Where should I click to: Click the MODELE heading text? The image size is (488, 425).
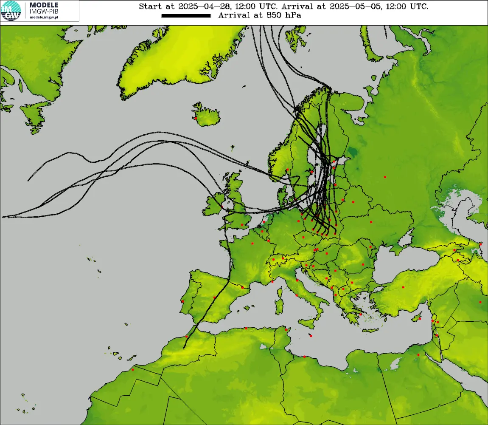[44, 5]
